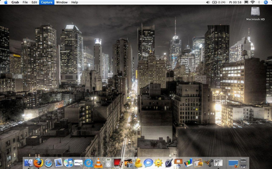Open the motorcycle game Dock icon

tap(208, 163)
